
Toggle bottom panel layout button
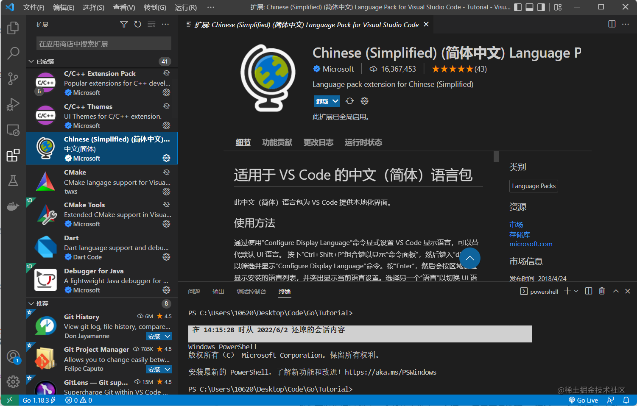tap(529, 7)
